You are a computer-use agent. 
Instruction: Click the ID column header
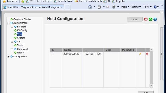click(56, 50)
